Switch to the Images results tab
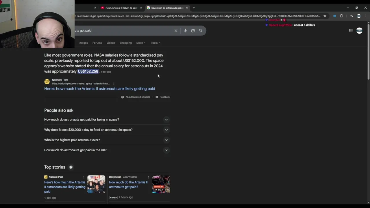370x208 pixels. pos(83,43)
